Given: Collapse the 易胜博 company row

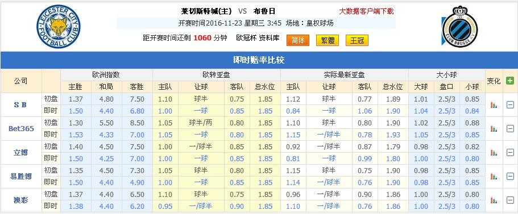Looking at the screenshot, I should click(x=510, y=176).
